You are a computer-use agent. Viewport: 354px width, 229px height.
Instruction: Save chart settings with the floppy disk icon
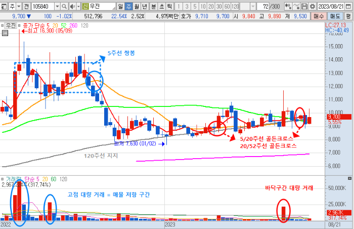pos(304,7)
